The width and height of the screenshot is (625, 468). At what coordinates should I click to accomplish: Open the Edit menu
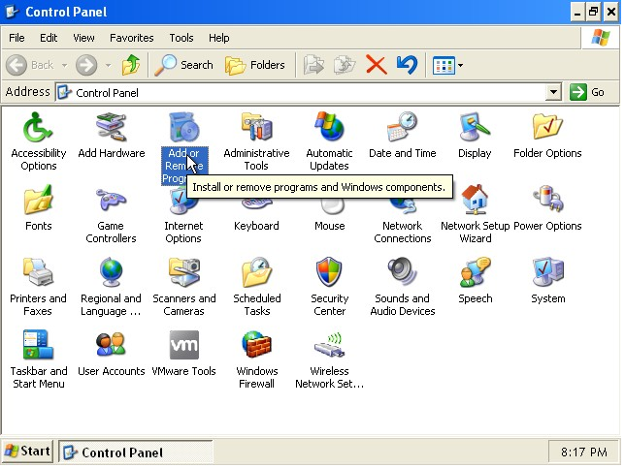pos(49,38)
